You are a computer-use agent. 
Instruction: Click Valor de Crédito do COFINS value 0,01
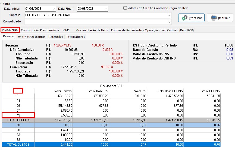(230, 58)
